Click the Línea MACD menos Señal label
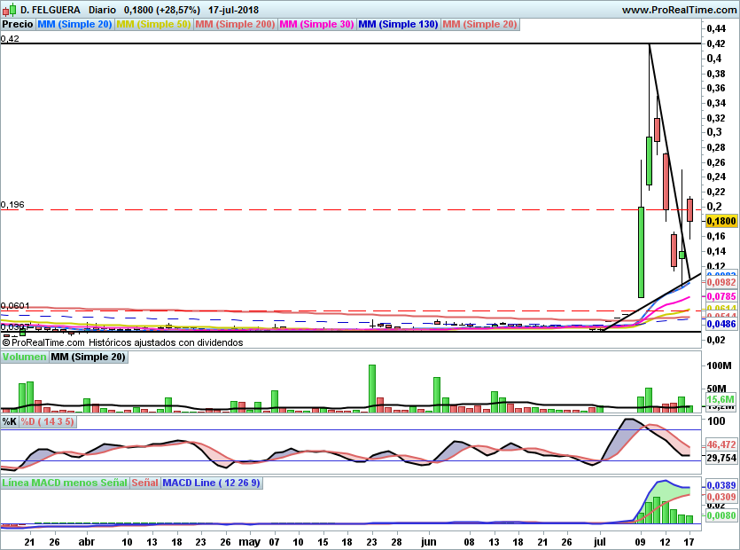740x550 pixels. point(65,483)
